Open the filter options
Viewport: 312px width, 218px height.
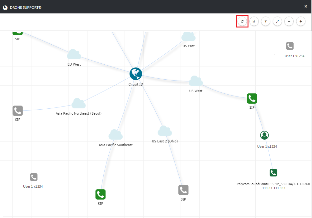[266, 22]
